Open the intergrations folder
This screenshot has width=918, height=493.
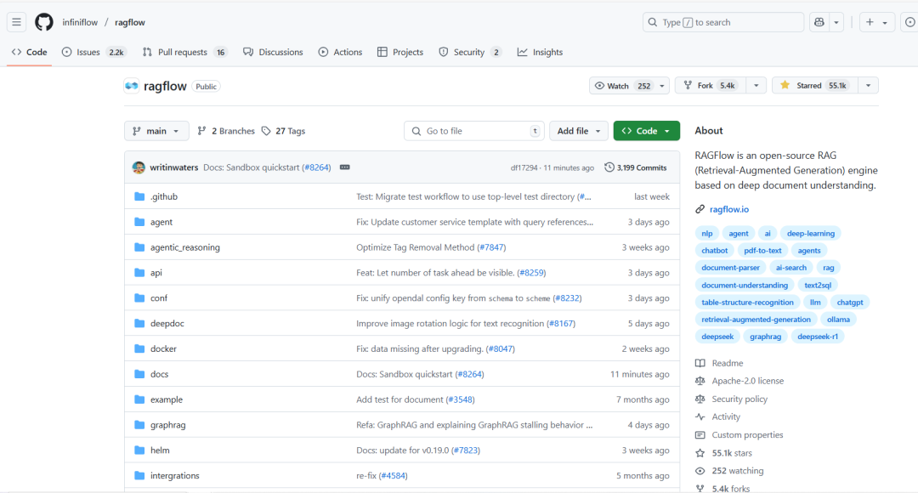[x=174, y=475]
